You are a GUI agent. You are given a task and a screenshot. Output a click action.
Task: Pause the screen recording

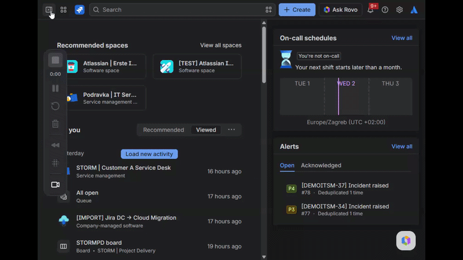coord(55,88)
